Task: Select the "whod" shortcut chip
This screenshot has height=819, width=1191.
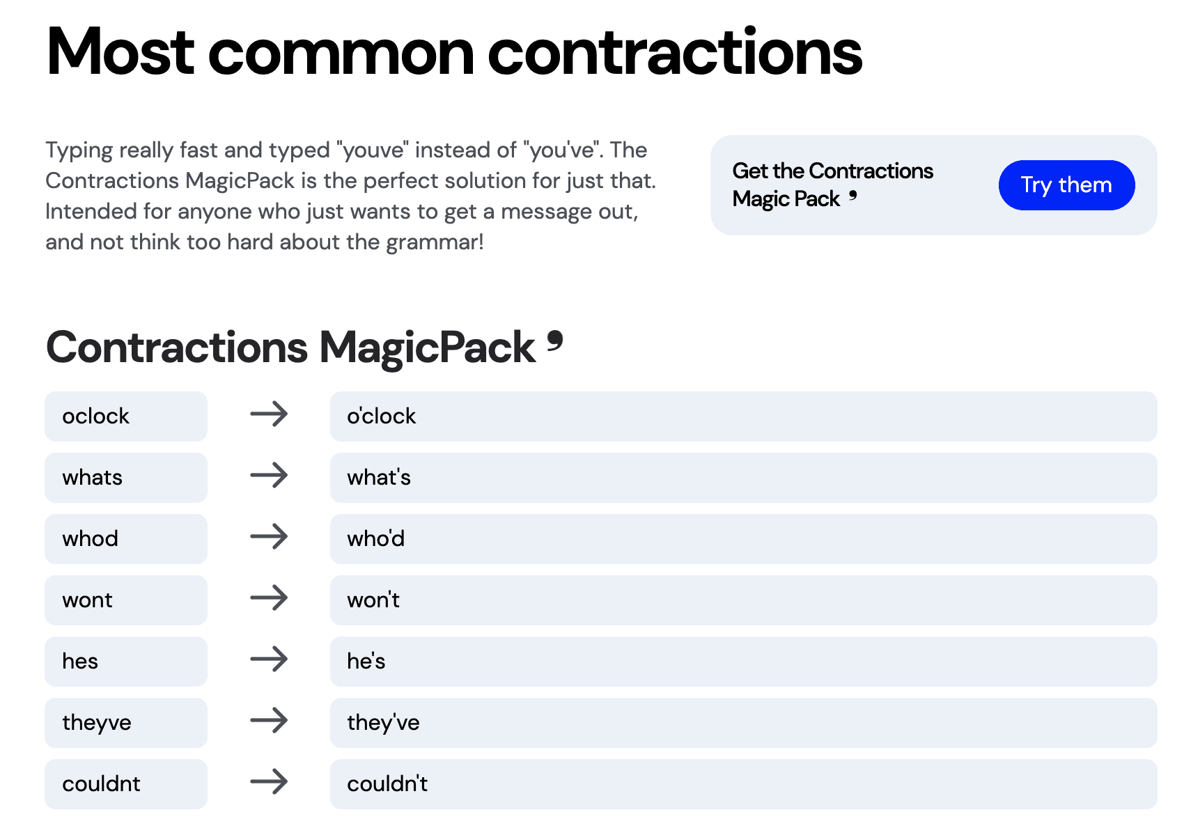Action: tap(126, 539)
